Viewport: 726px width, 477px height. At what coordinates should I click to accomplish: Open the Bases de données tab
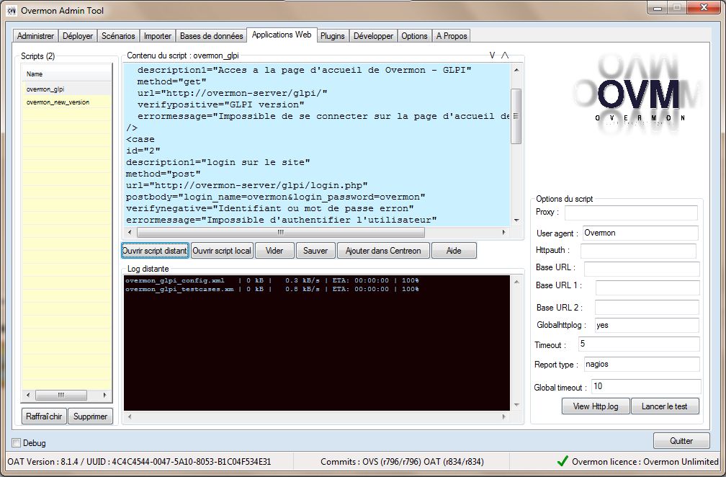coord(211,36)
